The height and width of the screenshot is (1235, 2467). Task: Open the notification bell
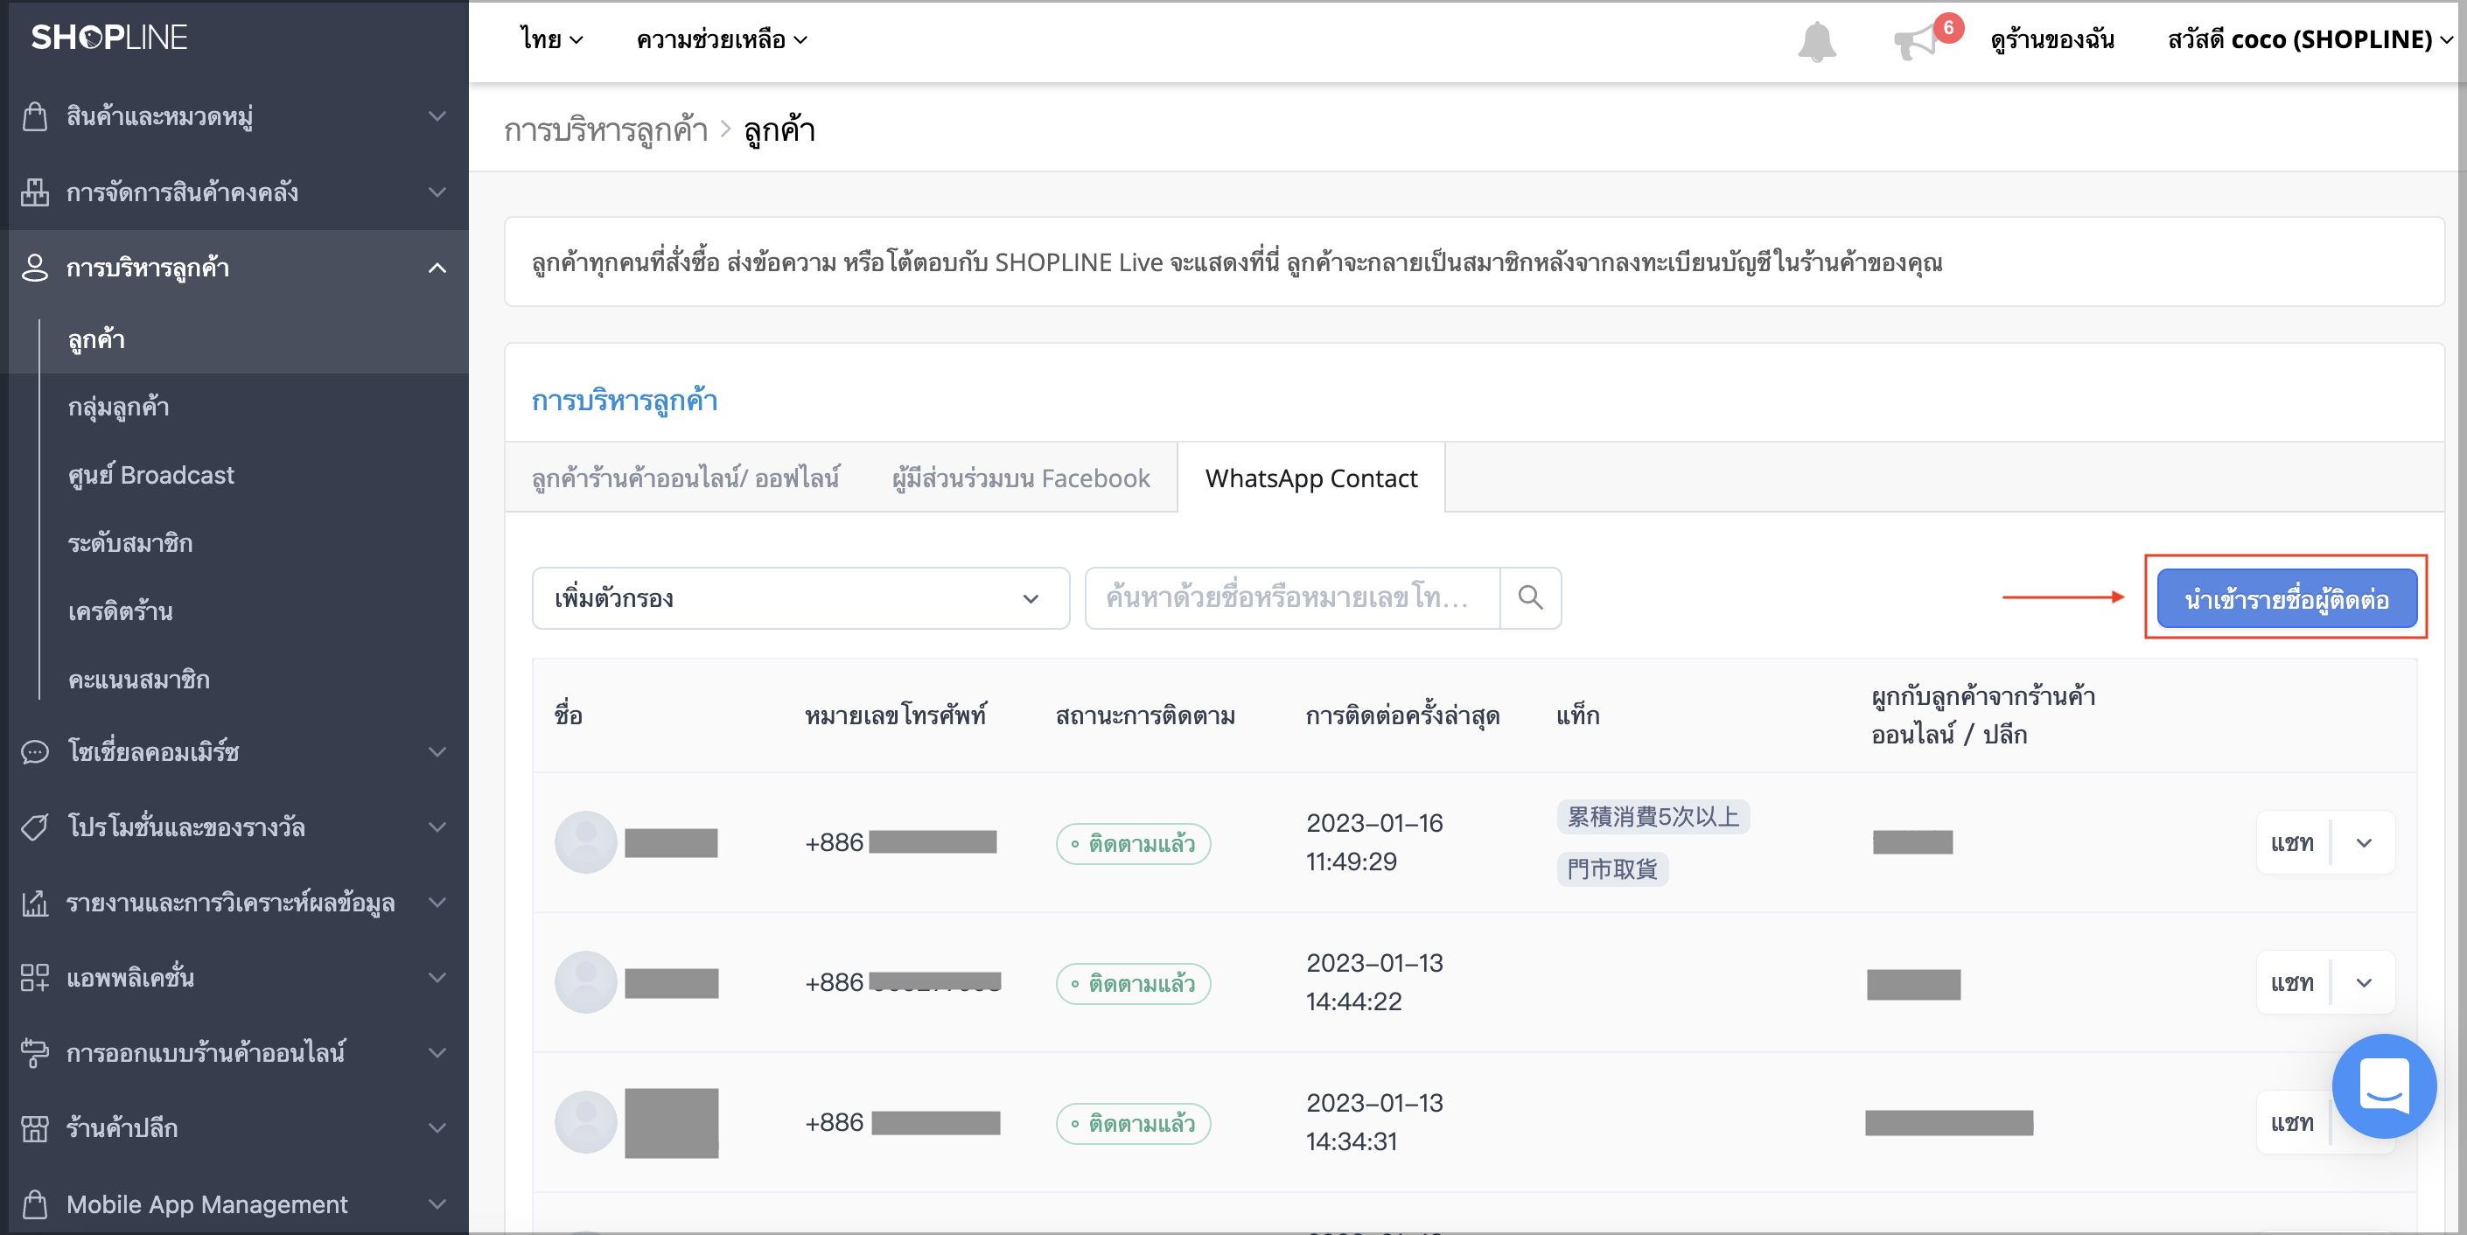pos(1816,41)
